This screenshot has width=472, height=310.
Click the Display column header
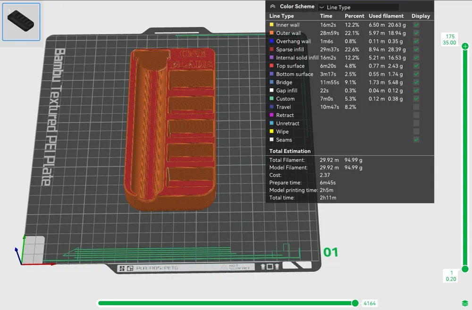pyautogui.click(x=421, y=16)
